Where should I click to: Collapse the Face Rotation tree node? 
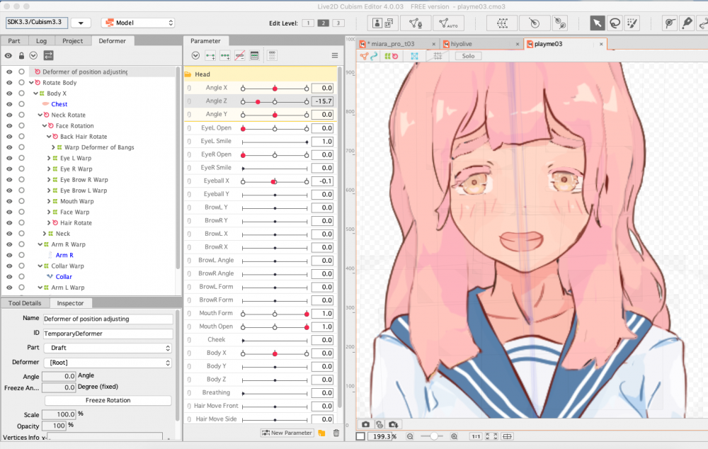click(45, 126)
